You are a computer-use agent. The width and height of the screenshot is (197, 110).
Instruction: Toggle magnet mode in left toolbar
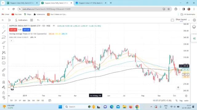click(4, 82)
